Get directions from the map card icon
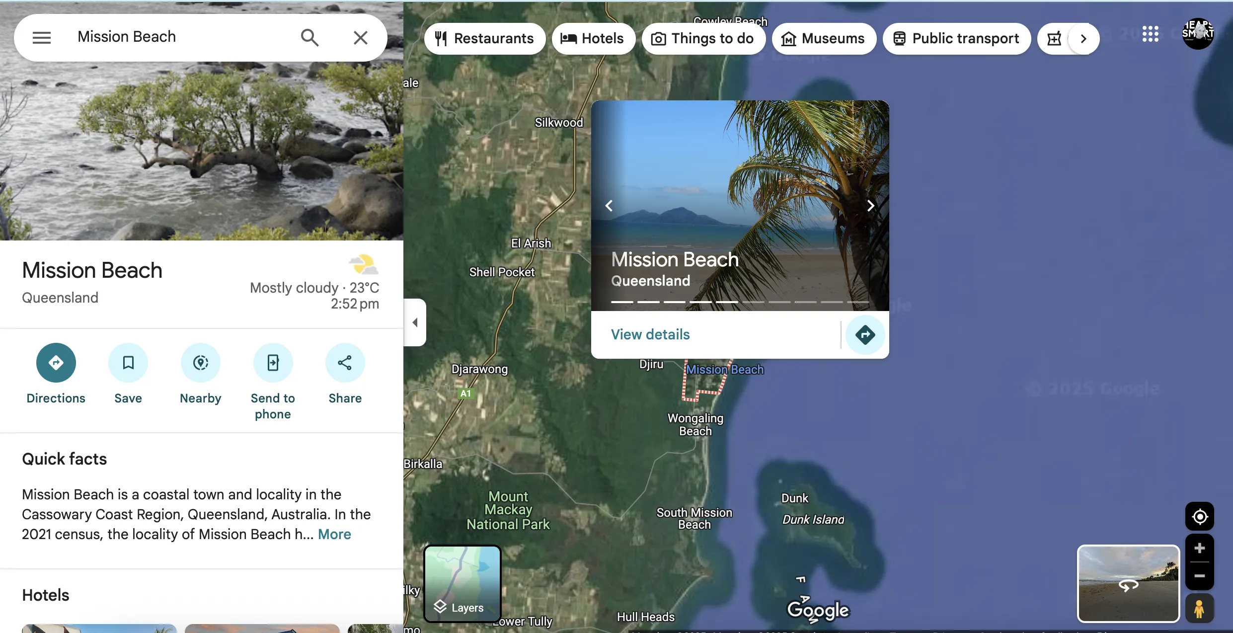This screenshot has height=633, width=1233. [865, 334]
